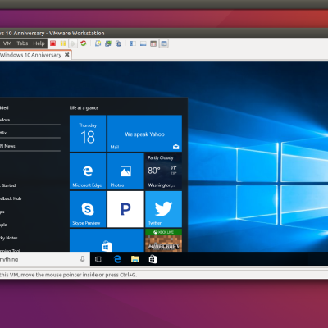Click the full screen mode icon
Screen dimensions: 328x328
153,43
